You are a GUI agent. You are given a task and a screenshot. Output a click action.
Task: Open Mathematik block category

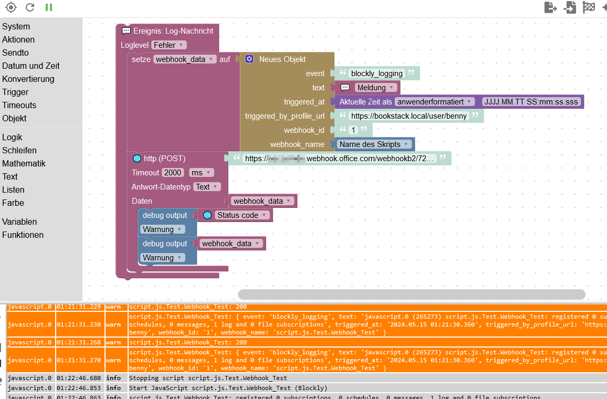[x=24, y=164]
